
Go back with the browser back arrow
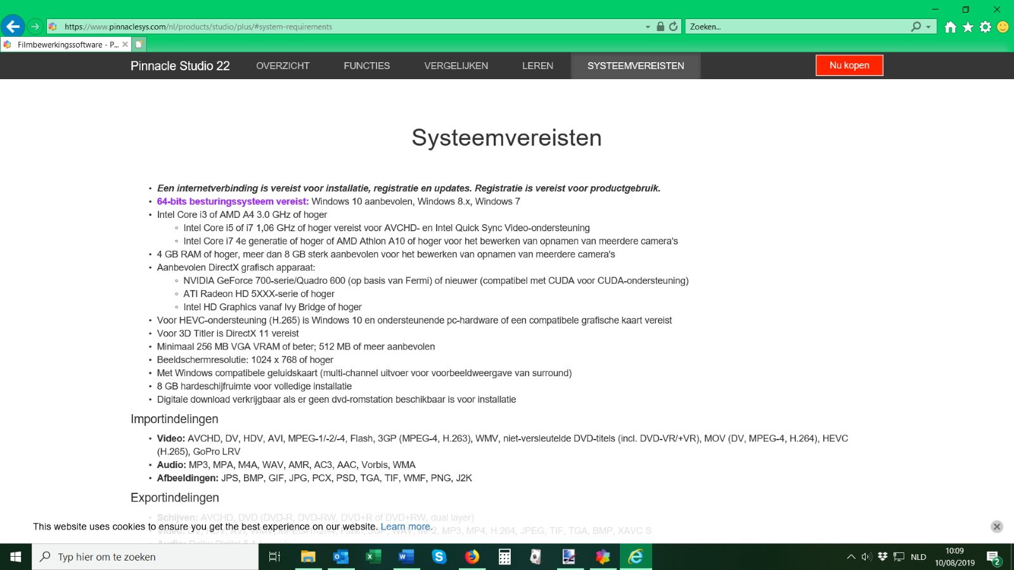[x=13, y=27]
